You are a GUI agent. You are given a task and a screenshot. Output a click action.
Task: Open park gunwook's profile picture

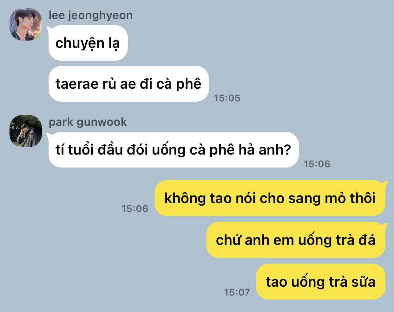click(26, 131)
